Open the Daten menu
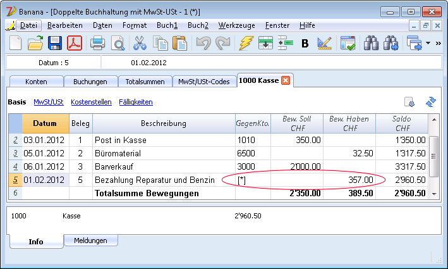This screenshot has width=448, height=269. click(x=102, y=25)
